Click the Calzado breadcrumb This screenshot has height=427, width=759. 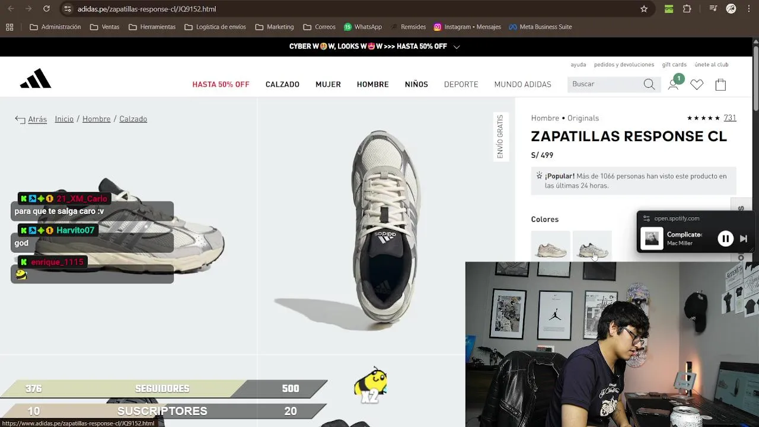click(133, 119)
